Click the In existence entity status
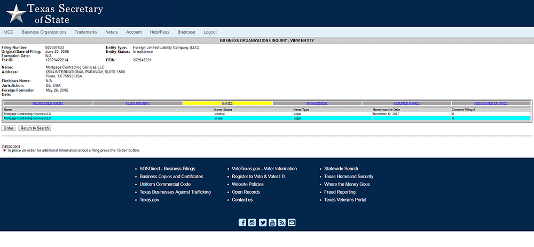 tap(143, 52)
